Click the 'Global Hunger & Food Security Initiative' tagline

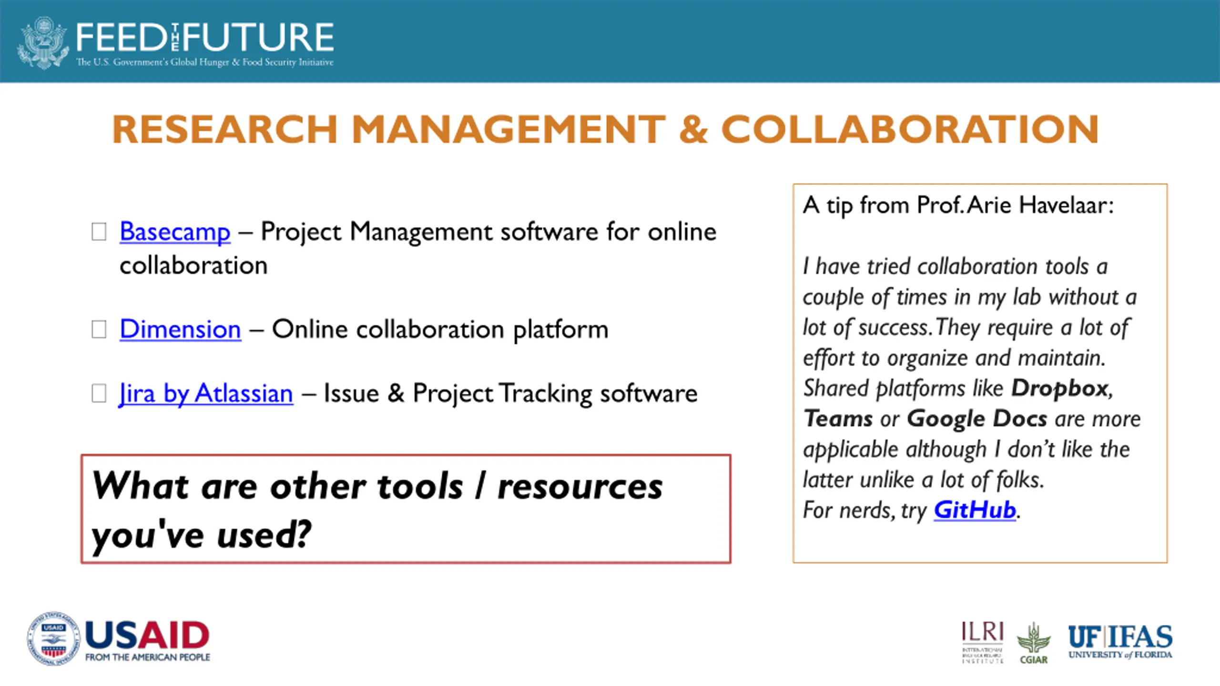pyautogui.click(x=252, y=62)
